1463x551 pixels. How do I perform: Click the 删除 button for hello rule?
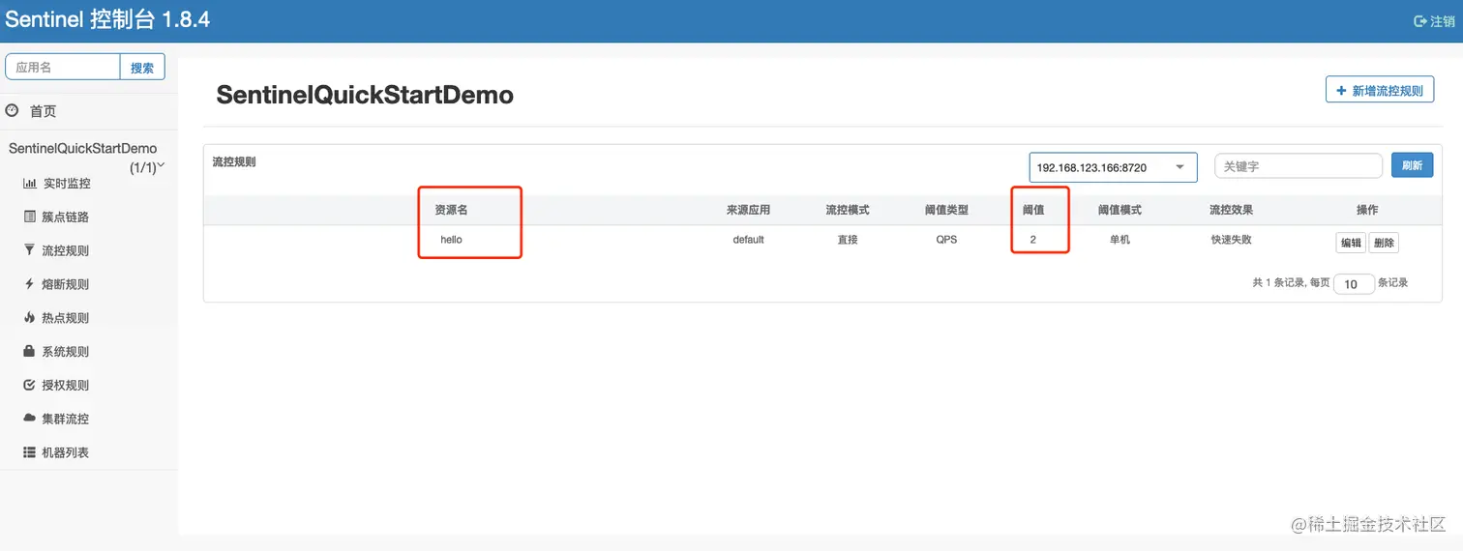[x=1384, y=243]
